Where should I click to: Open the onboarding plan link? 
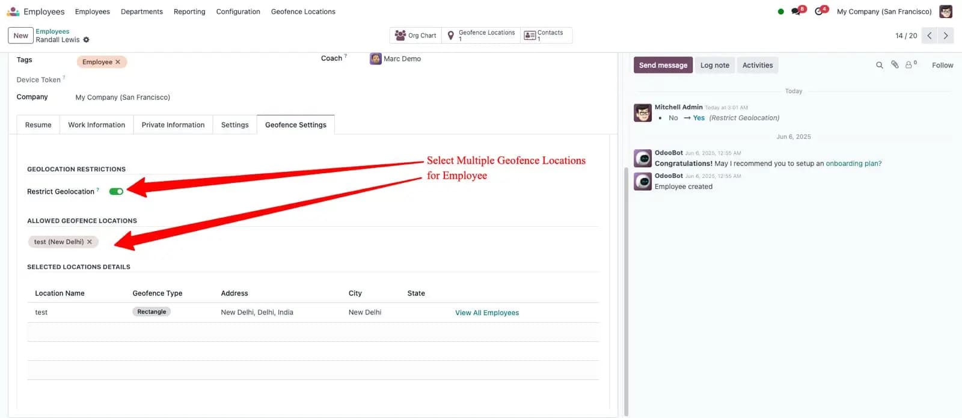click(x=854, y=164)
